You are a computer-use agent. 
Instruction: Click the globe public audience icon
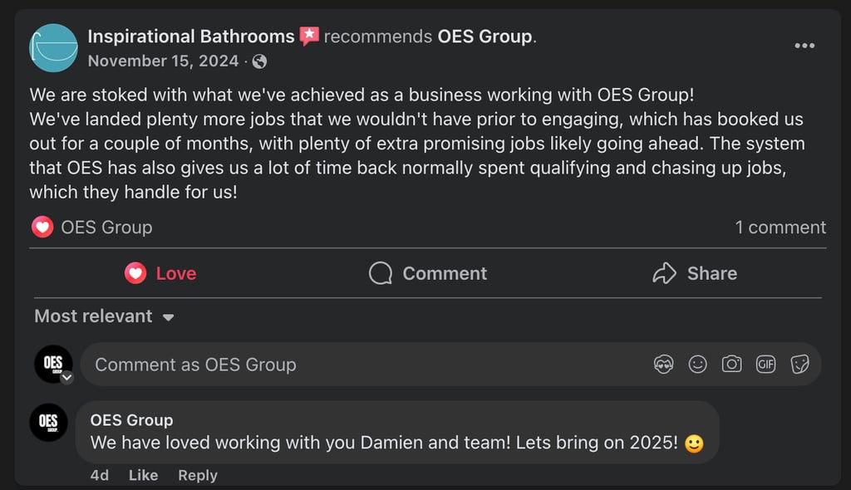(x=259, y=61)
